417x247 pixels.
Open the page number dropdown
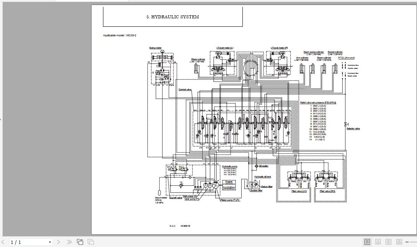coord(50,242)
